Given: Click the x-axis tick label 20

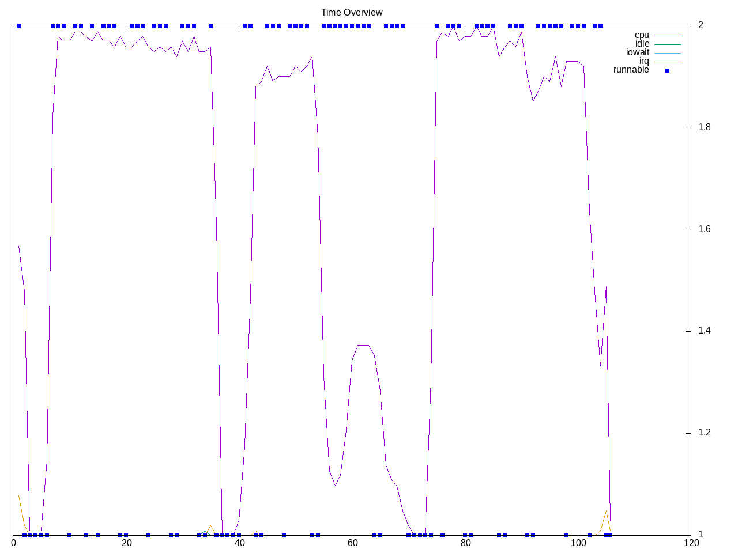Looking at the screenshot, I should tap(126, 543).
